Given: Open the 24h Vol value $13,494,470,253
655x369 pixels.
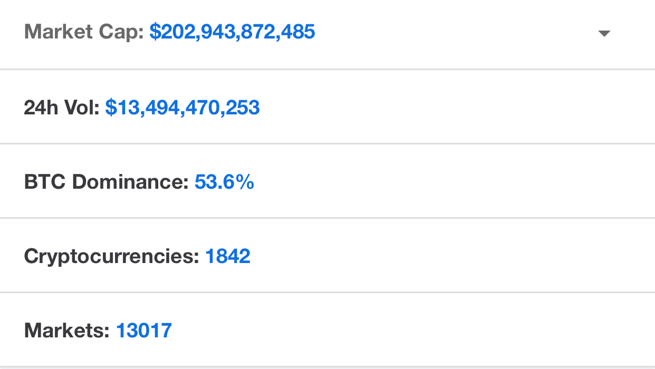Looking at the screenshot, I should click(x=182, y=108).
